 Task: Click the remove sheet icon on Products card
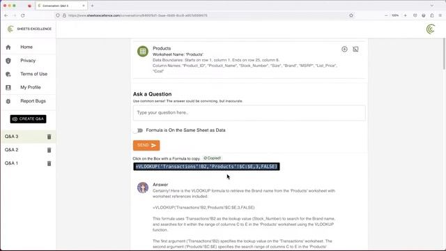click(355, 50)
